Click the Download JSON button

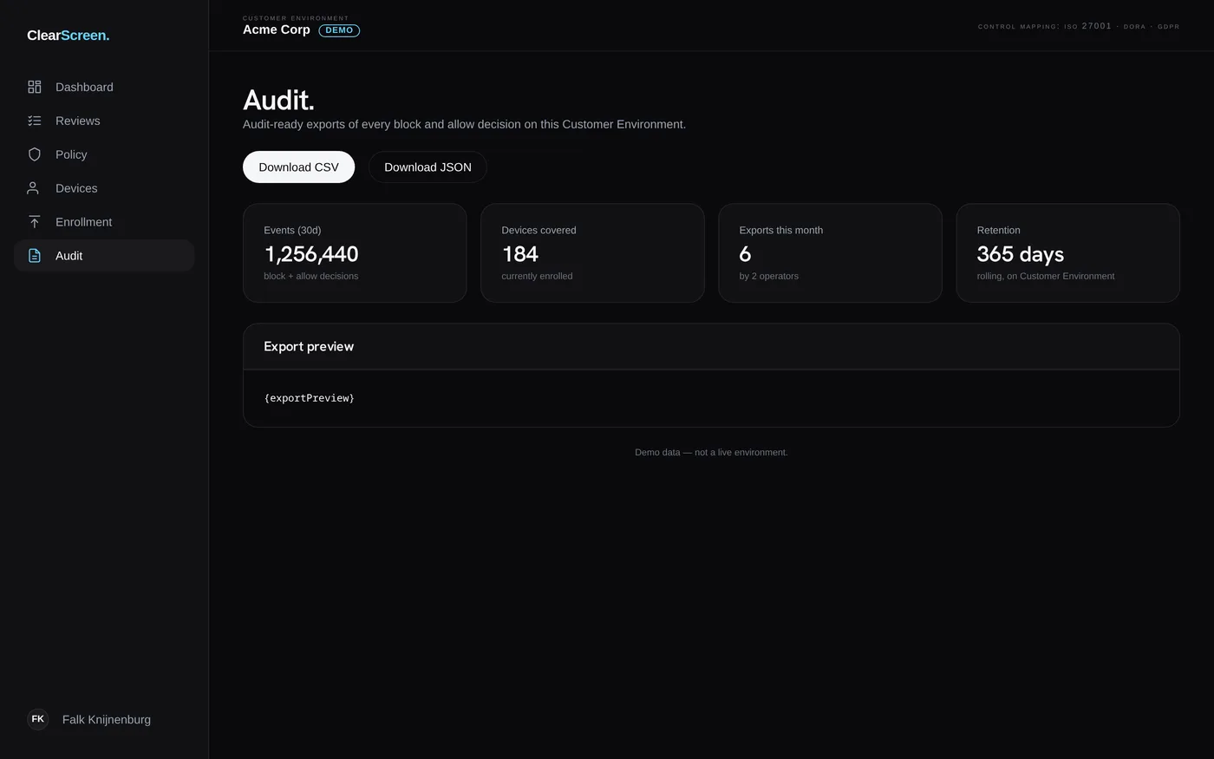(x=428, y=167)
